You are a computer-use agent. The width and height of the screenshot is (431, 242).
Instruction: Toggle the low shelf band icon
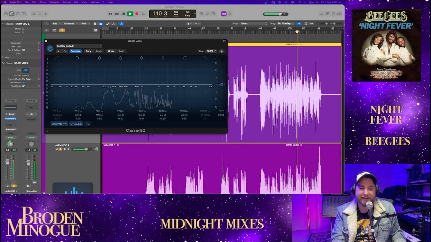[78, 58]
